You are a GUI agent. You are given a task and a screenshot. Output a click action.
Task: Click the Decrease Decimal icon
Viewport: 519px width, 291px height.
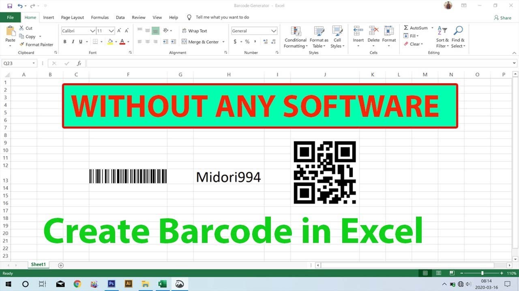pyautogui.click(x=274, y=42)
